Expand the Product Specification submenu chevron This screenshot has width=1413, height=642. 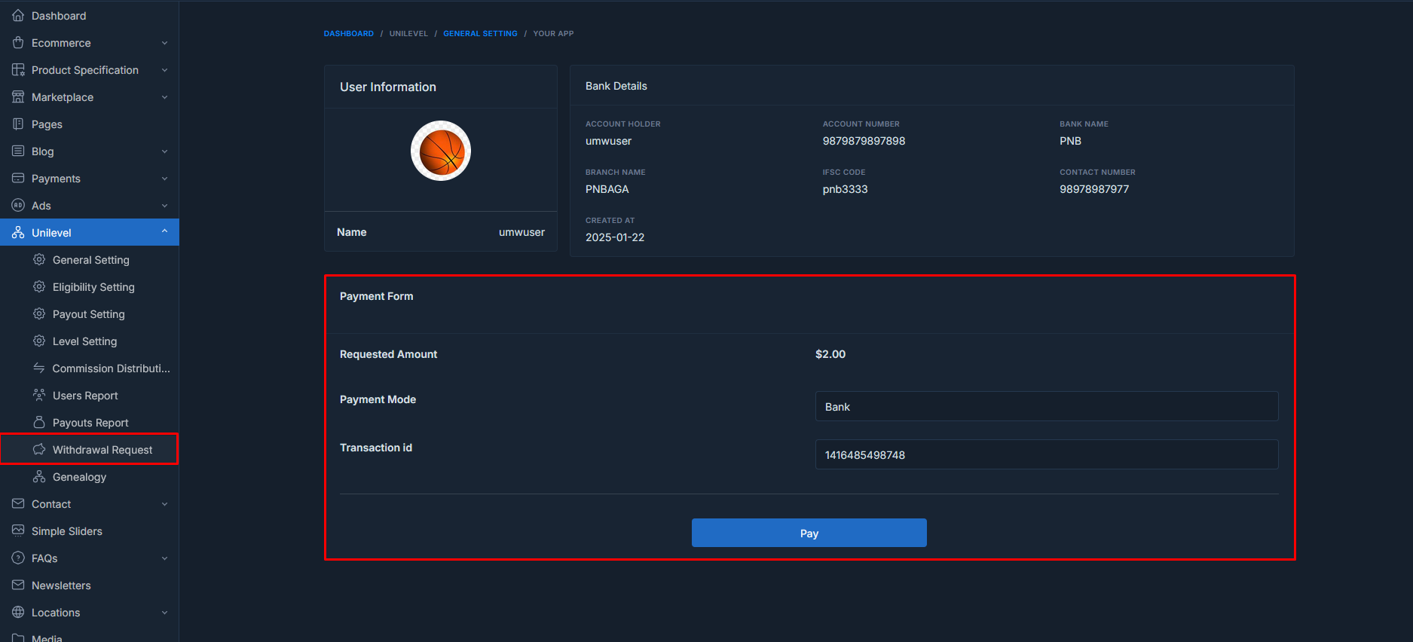click(164, 70)
